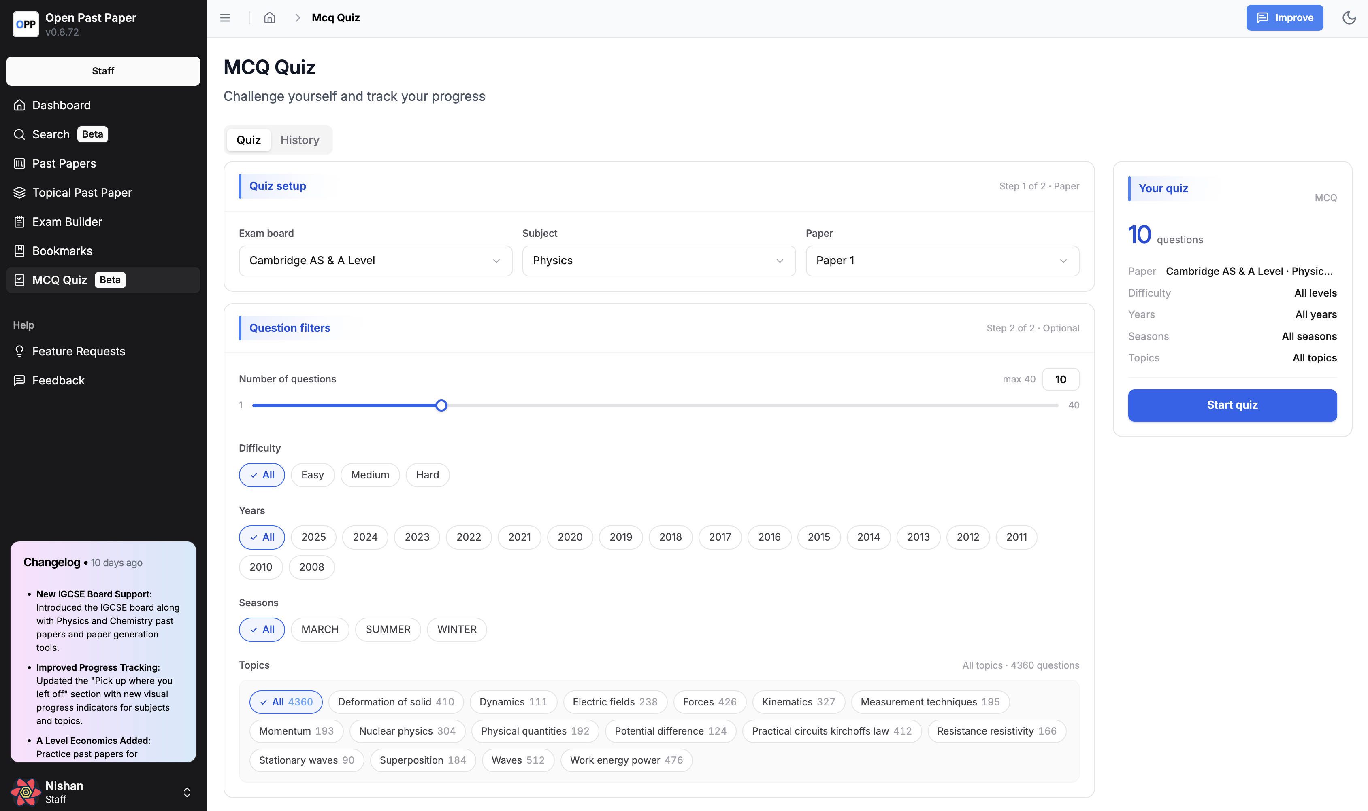Filter by year 2024
The height and width of the screenshot is (811, 1368).
pos(365,537)
